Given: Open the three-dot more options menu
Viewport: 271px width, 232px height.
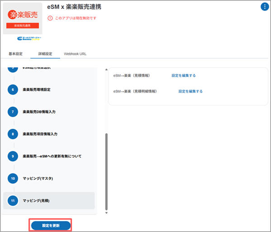Looking at the screenshot, I should [264, 7].
